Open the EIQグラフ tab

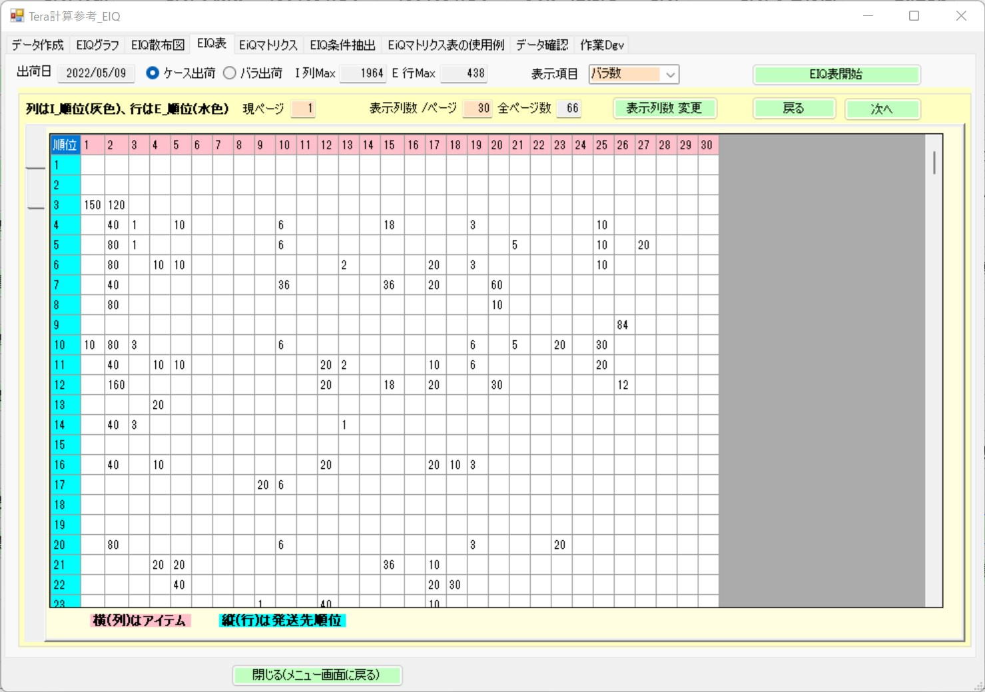click(97, 45)
